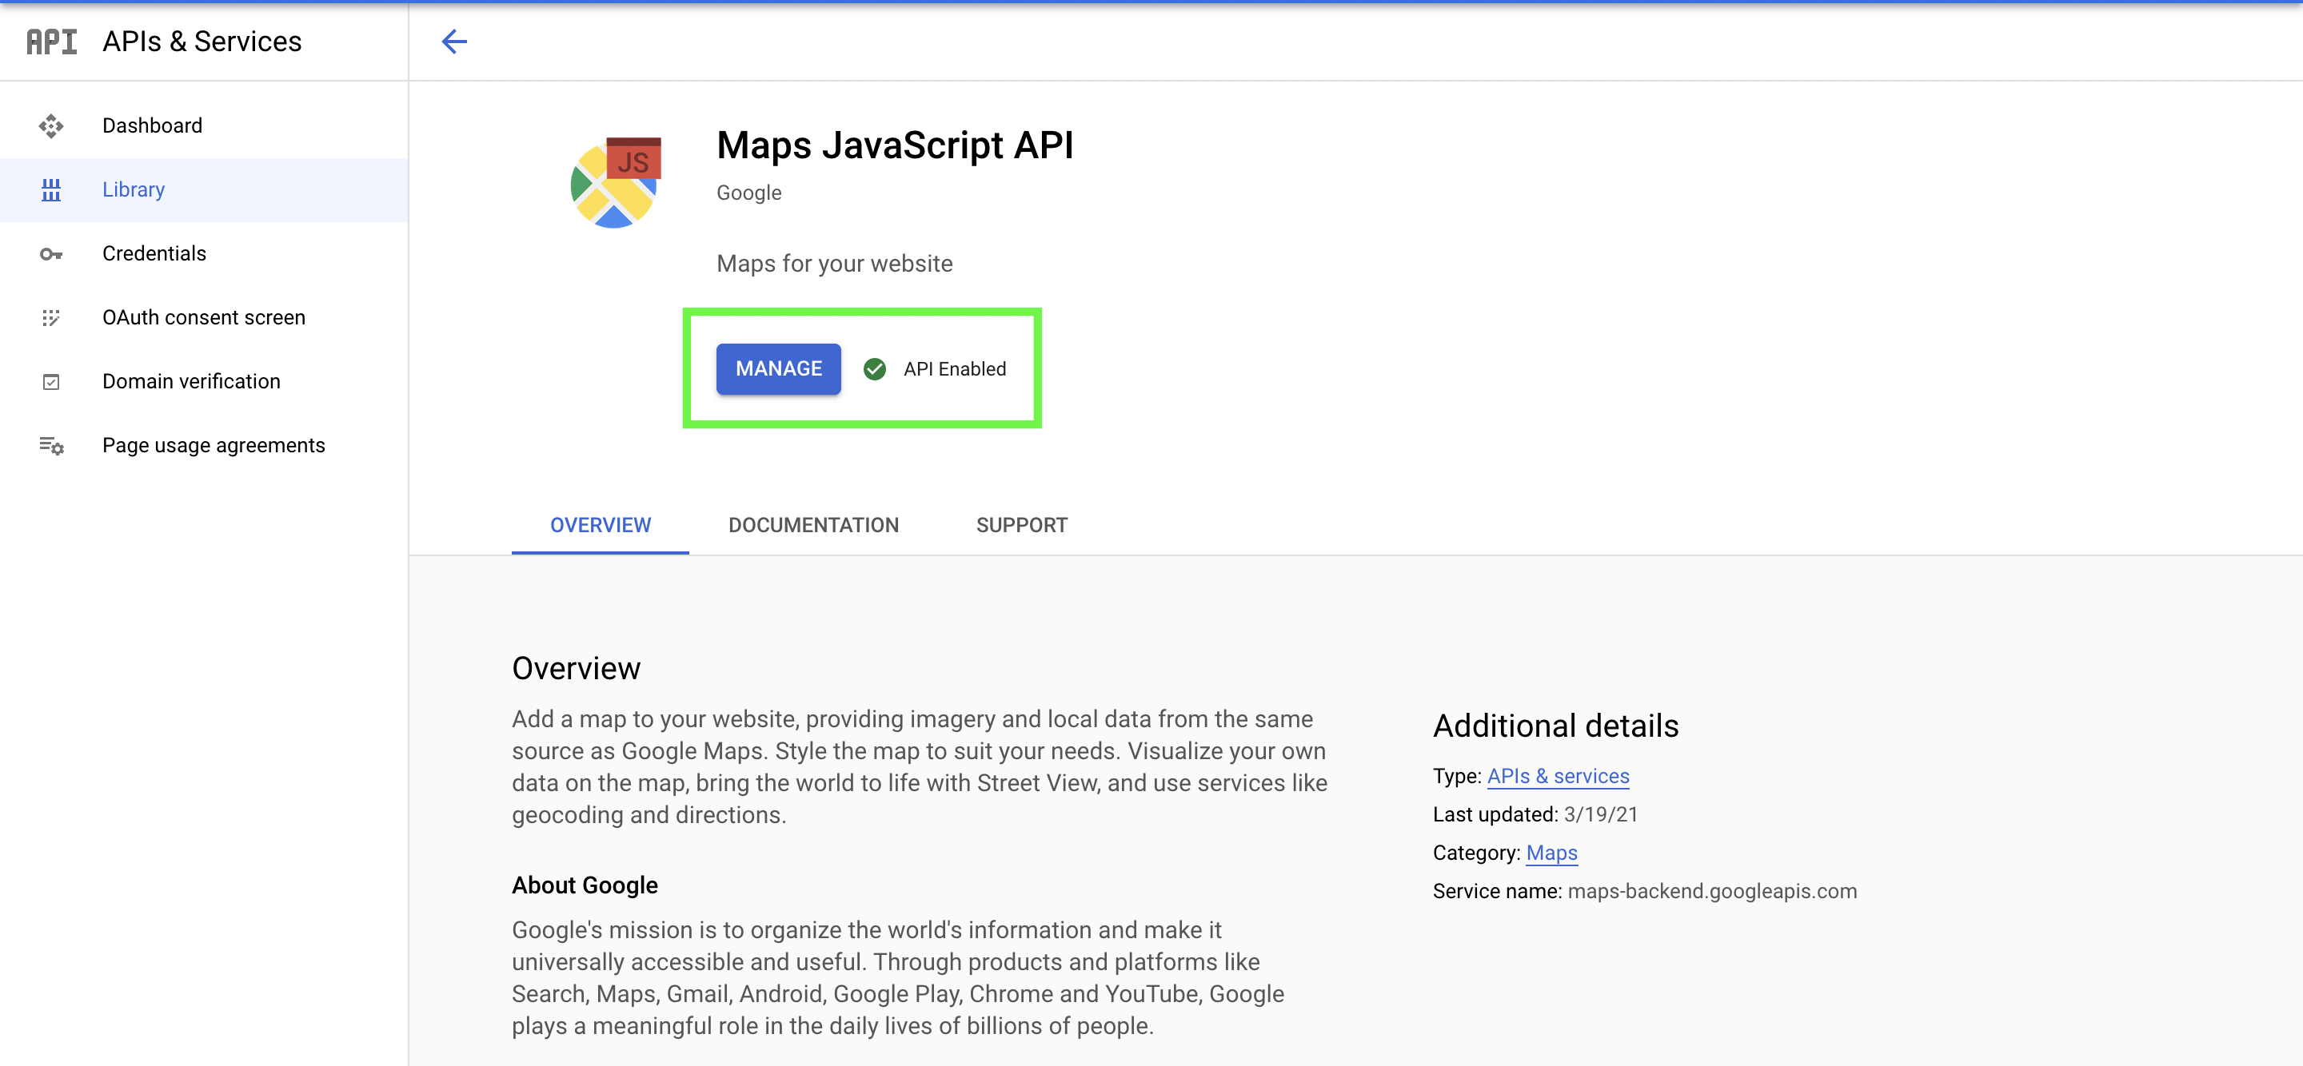This screenshot has width=2303, height=1066.
Task: Click the back arrow icon
Action: coord(454,41)
